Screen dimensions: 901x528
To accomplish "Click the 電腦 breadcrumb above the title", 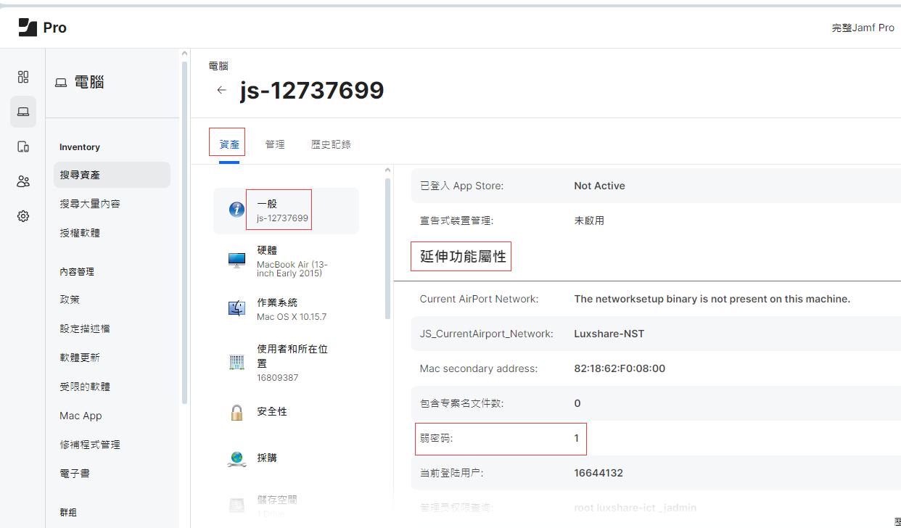I will (218, 66).
